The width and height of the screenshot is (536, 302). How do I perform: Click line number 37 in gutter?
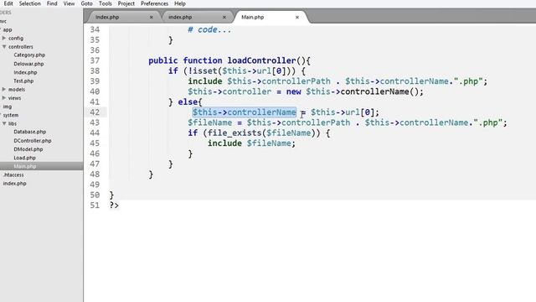coord(95,60)
